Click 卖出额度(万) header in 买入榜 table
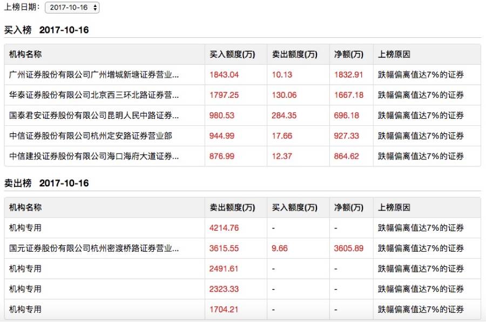Viewport: 486px width, 322px height. tap(295, 55)
